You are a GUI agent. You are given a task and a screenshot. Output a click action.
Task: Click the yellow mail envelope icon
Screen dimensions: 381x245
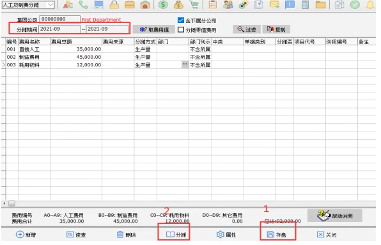274,4
